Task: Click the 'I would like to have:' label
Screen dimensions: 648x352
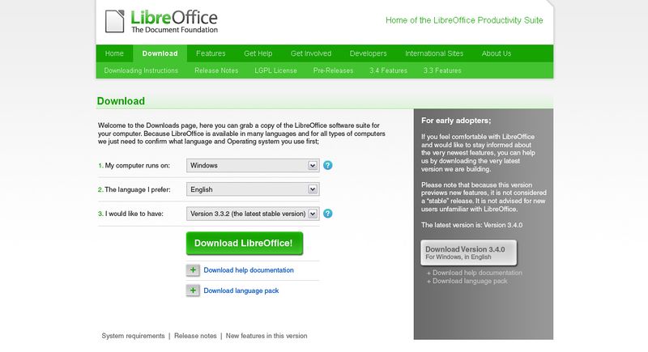Action: click(x=134, y=214)
